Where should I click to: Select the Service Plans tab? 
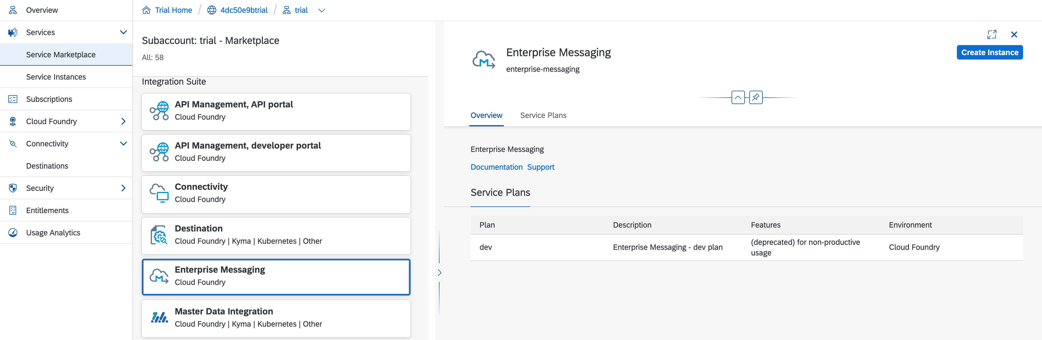[543, 115]
